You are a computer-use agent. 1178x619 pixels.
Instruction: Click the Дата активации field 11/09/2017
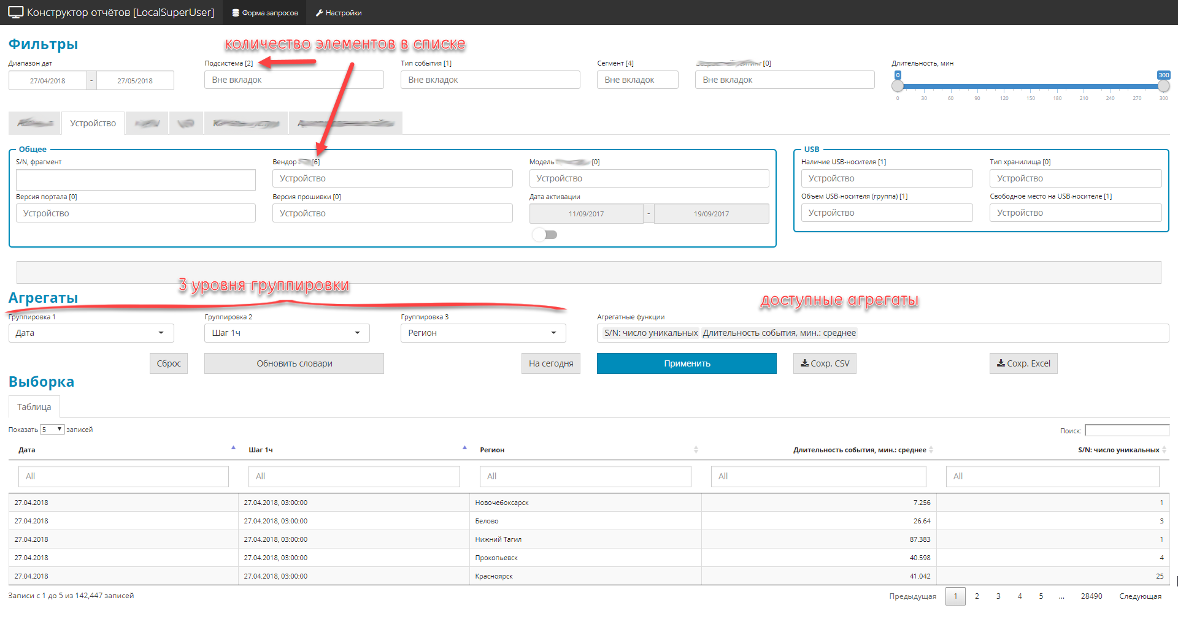(x=586, y=214)
